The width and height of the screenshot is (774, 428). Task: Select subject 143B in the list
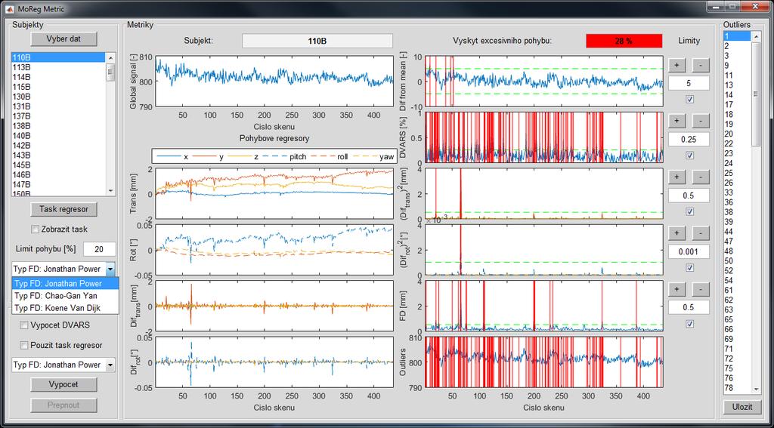click(59, 155)
